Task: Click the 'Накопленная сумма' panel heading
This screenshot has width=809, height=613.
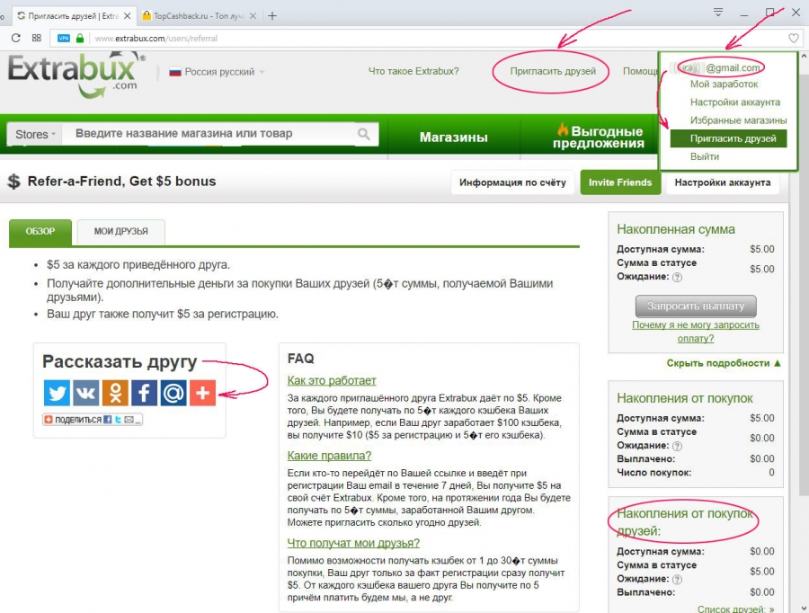Action: pos(676,229)
